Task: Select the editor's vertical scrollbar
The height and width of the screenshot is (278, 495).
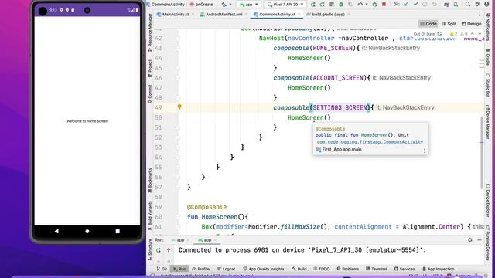Action: point(482,153)
